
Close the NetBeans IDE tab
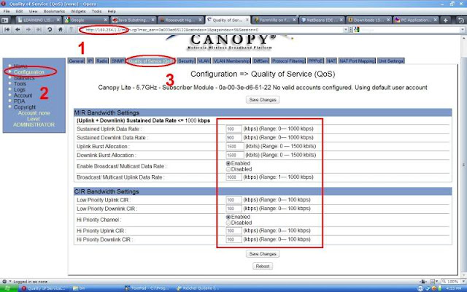341,20
